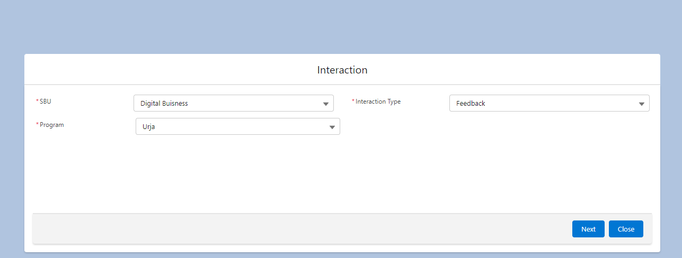Click the red asterisk beside Program
The height and width of the screenshot is (258, 682).
click(x=37, y=125)
